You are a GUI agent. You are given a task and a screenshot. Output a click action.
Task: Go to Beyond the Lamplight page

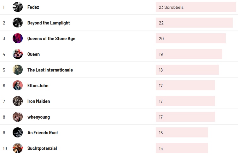point(49,23)
